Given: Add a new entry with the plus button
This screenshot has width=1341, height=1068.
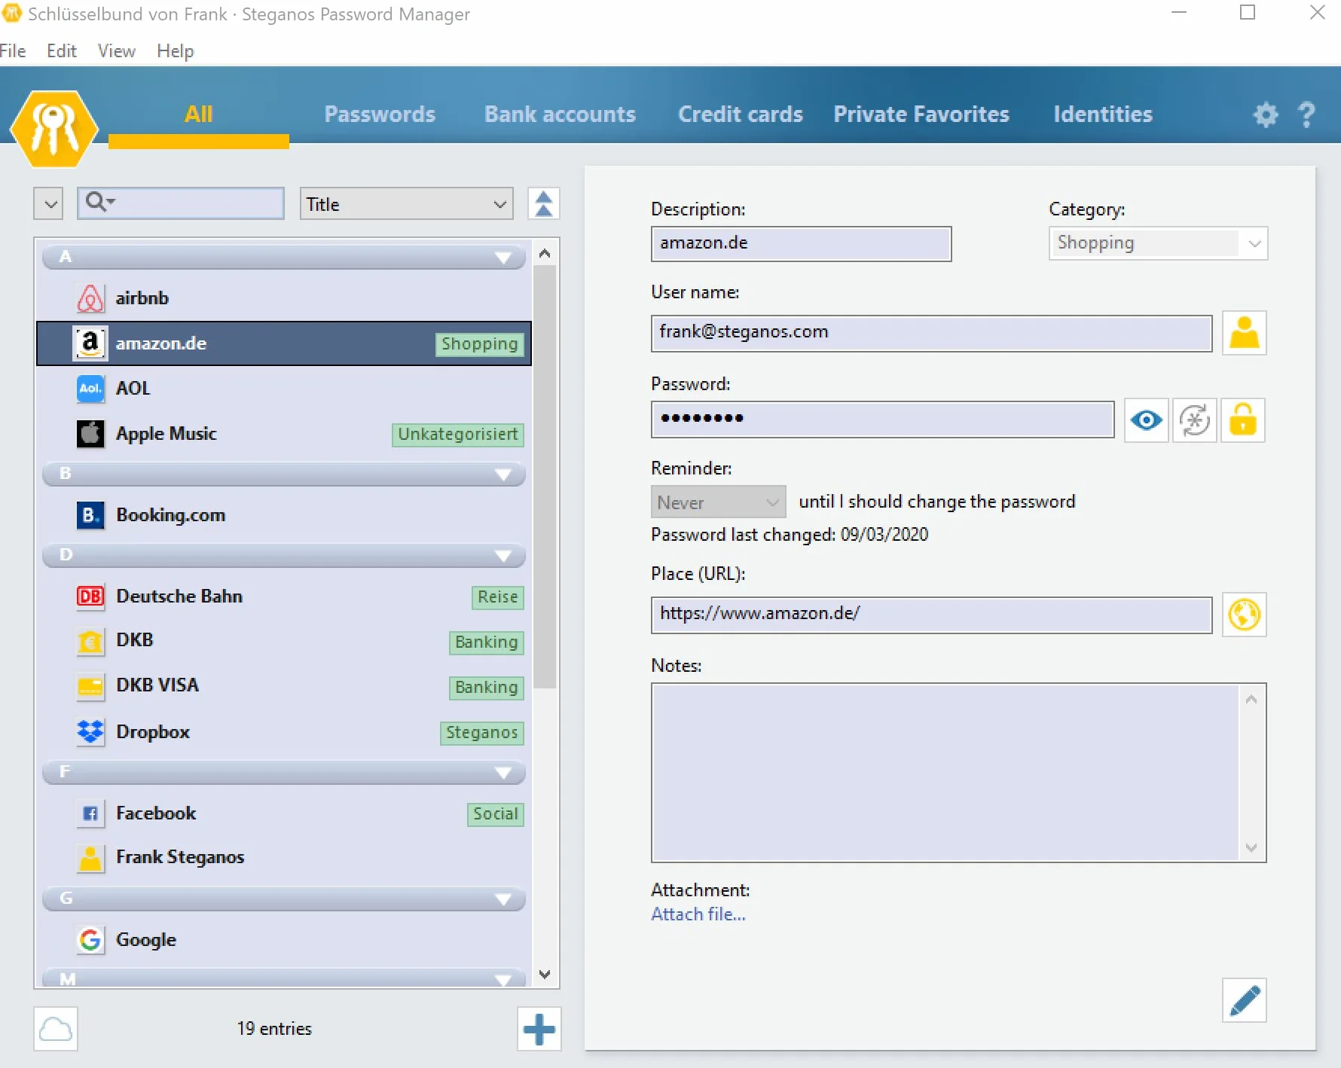Looking at the screenshot, I should [x=539, y=1029].
